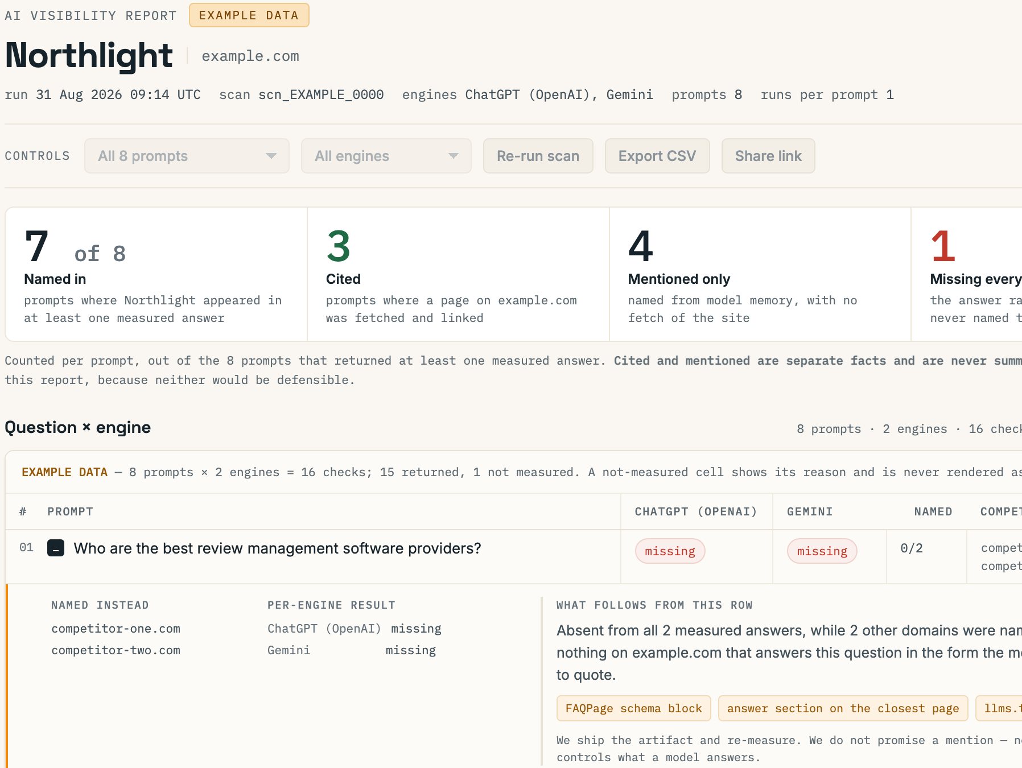Click the NAMED INSTEAD heading
This screenshot has height=768, width=1022.
click(x=100, y=605)
